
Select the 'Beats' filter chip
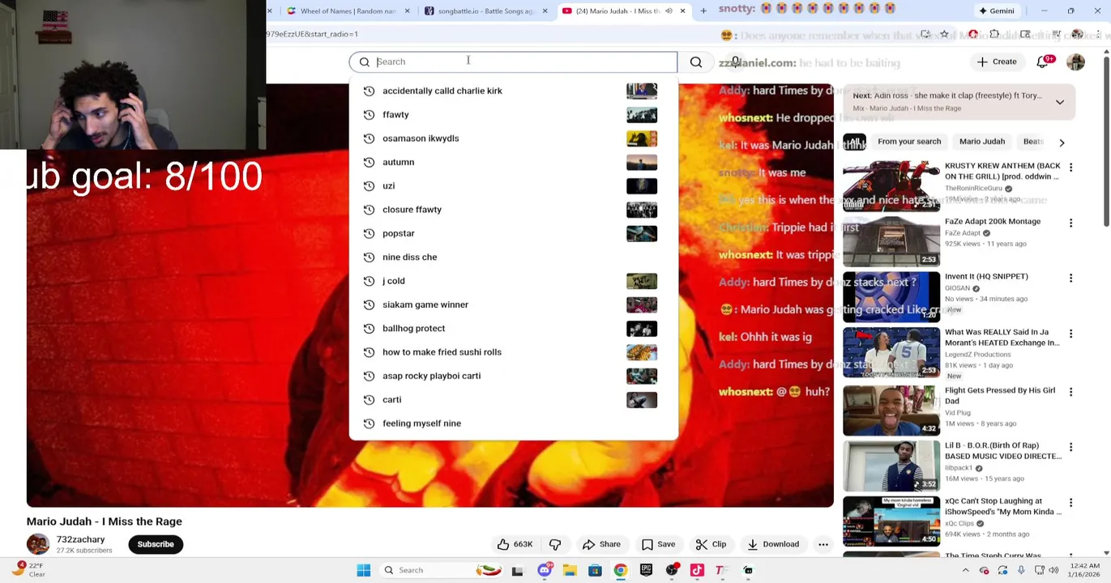tap(1032, 142)
